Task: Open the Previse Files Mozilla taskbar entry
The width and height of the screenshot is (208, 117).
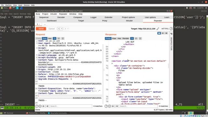Action: [36, 113]
